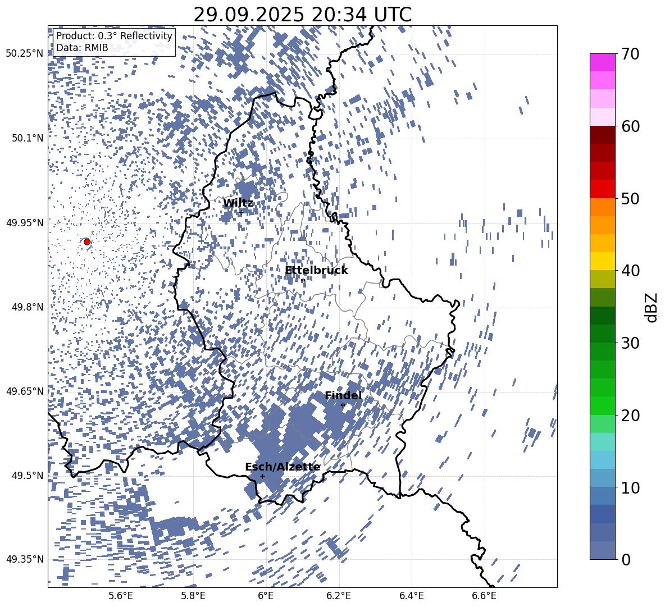Click the 20 value on colorbar
Screen dimensions: 665x607
(631, 416)
